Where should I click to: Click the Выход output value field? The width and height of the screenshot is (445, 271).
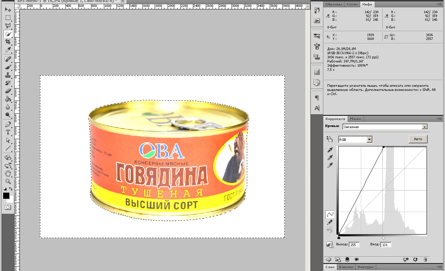point(354,245)
